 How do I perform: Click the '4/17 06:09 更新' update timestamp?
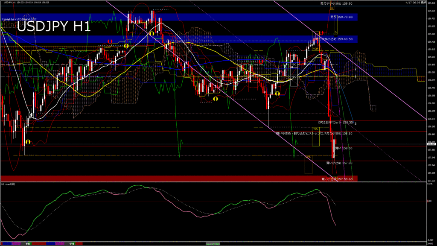pyautogui.click(x=417, y=3)
